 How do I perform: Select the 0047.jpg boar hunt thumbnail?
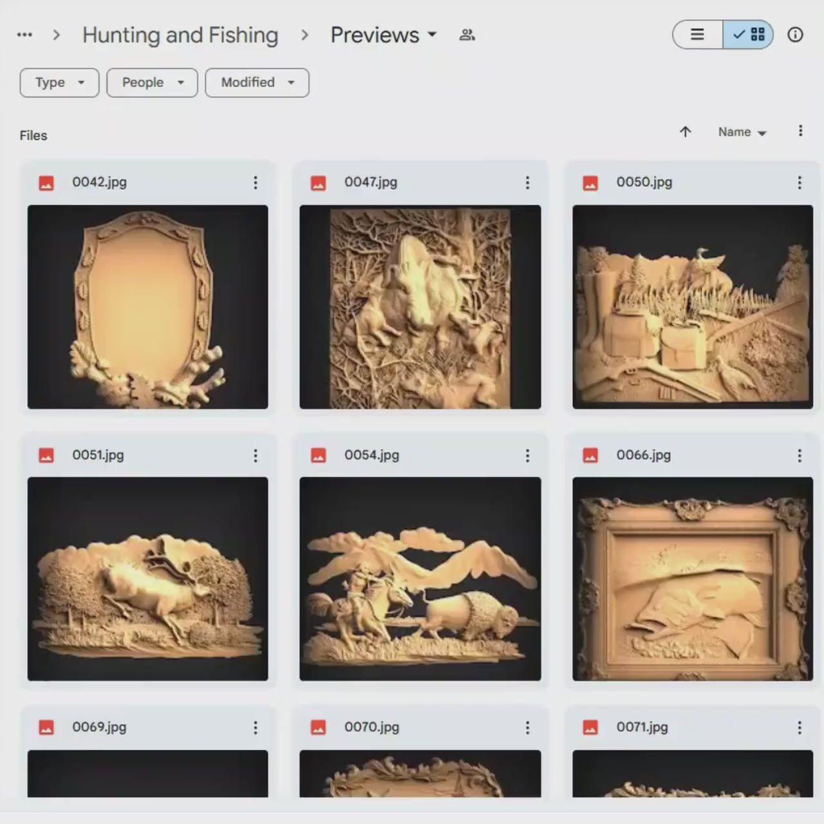(x=420, y=307)
